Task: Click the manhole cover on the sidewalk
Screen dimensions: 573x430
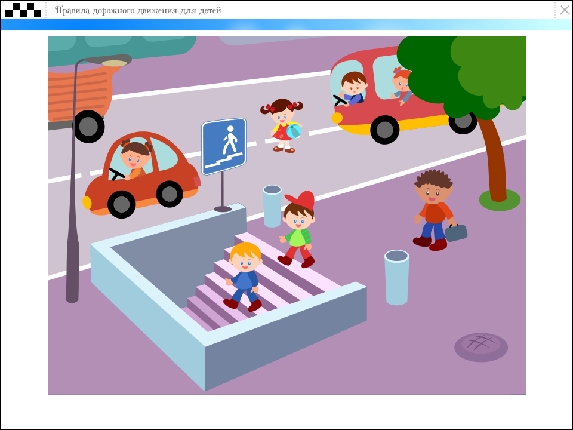Action: 481,348
